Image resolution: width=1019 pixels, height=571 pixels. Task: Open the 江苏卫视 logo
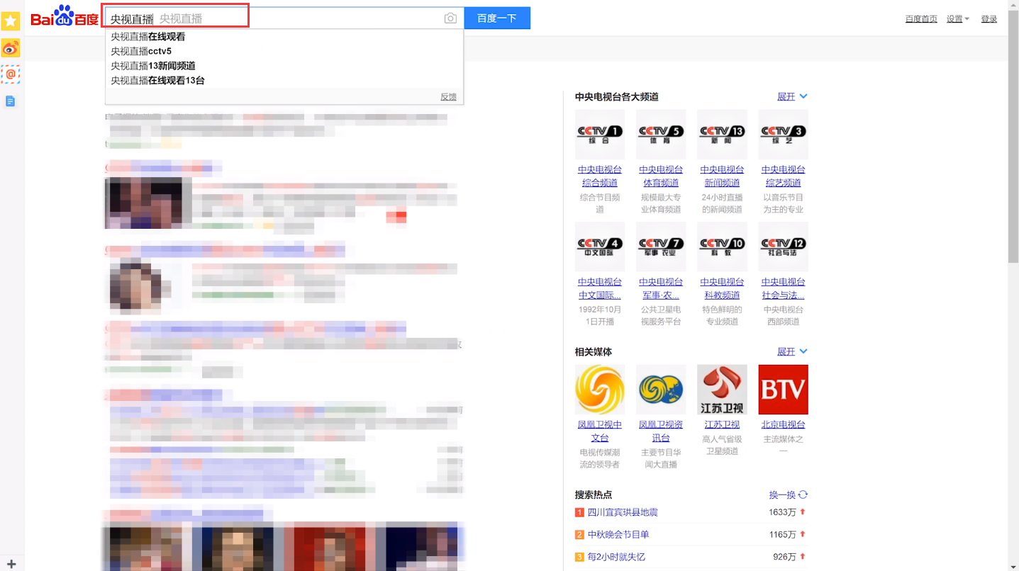(x=722, y=390)
